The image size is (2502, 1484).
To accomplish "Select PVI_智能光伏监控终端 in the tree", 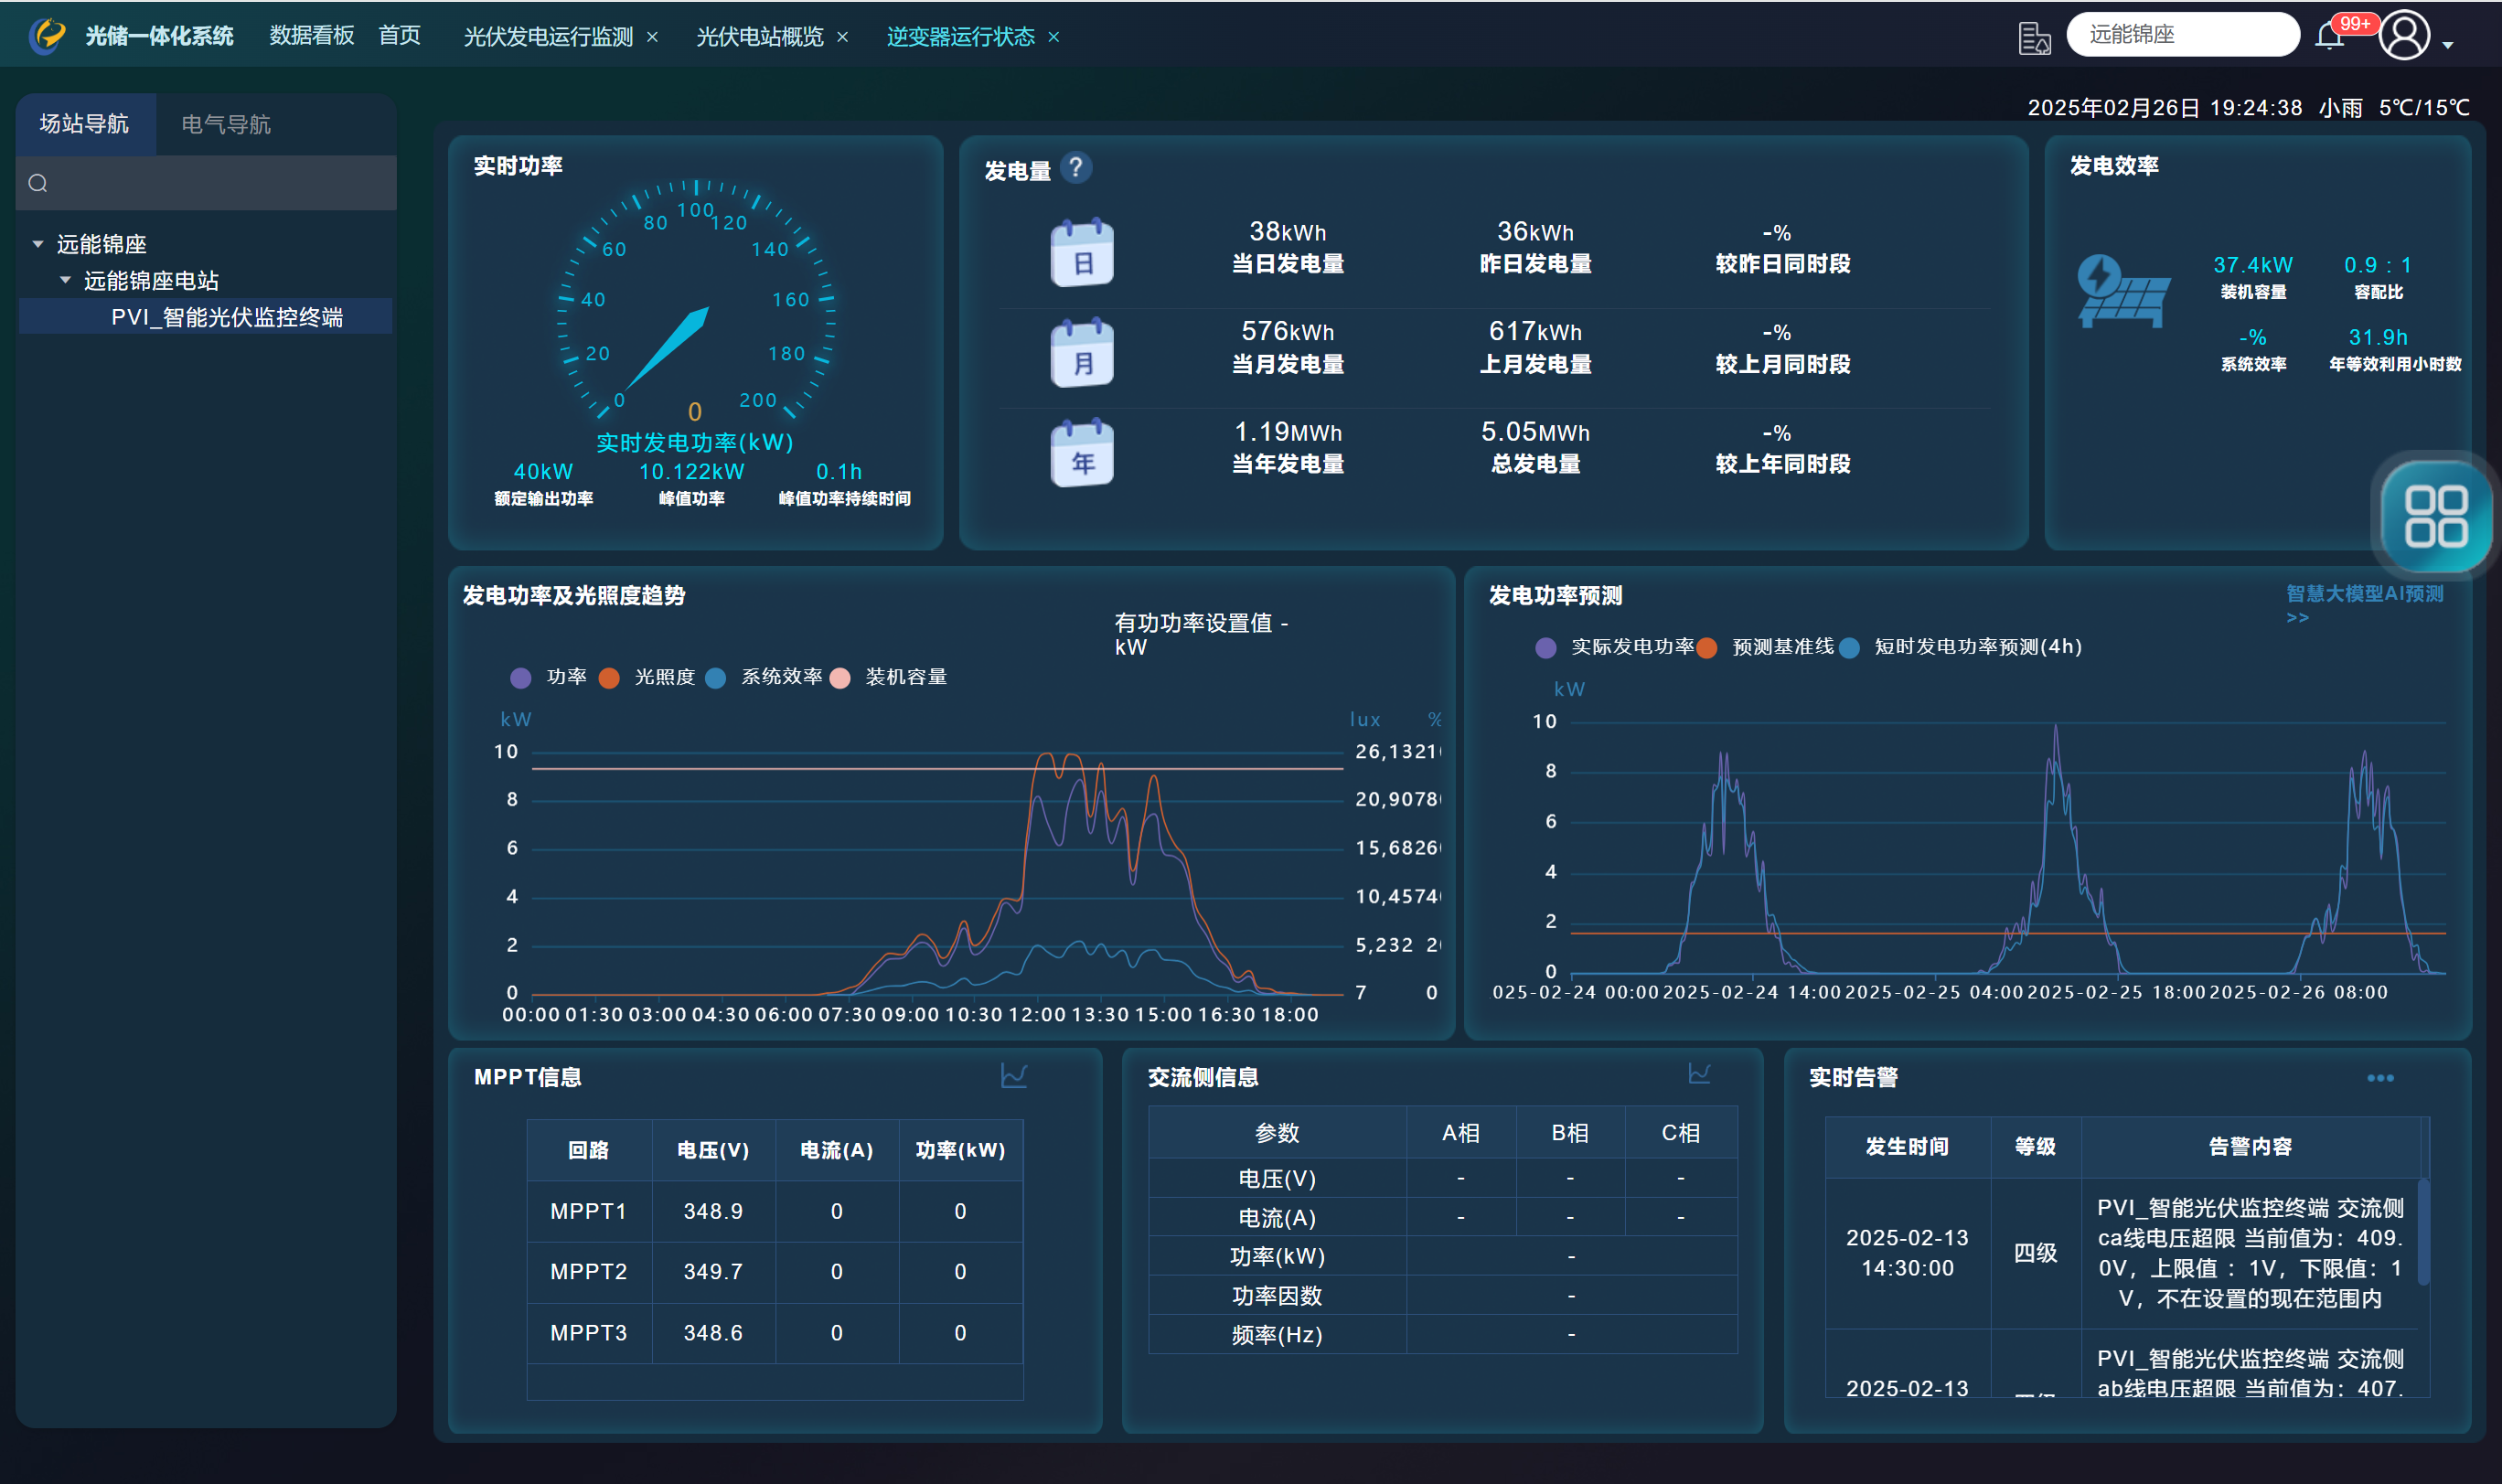I will (x=226, y=317).
